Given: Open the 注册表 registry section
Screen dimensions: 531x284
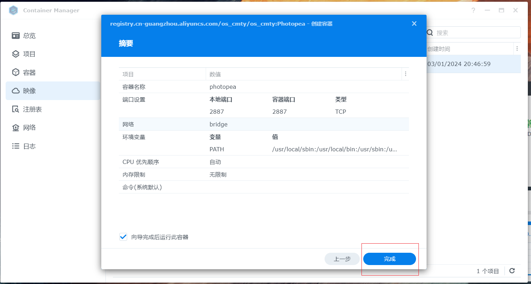Looking at the screenshot, I should point(53,109).
